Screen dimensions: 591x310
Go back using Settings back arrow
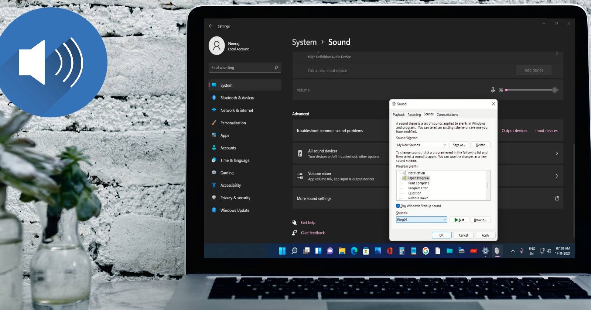pyautogui.click(x=211, y=26)
